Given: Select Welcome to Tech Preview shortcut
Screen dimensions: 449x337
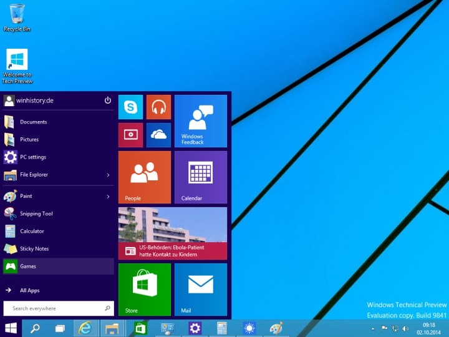Looking at the screenshot, I should pos(17,67).
